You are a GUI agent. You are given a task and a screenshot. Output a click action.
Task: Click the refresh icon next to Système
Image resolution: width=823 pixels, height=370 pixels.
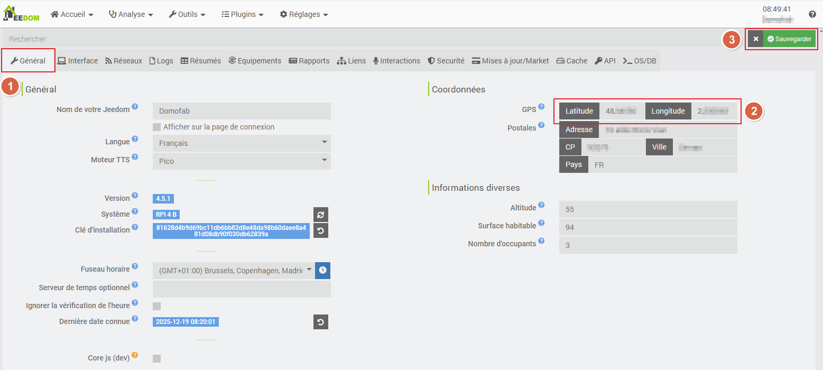321,215
